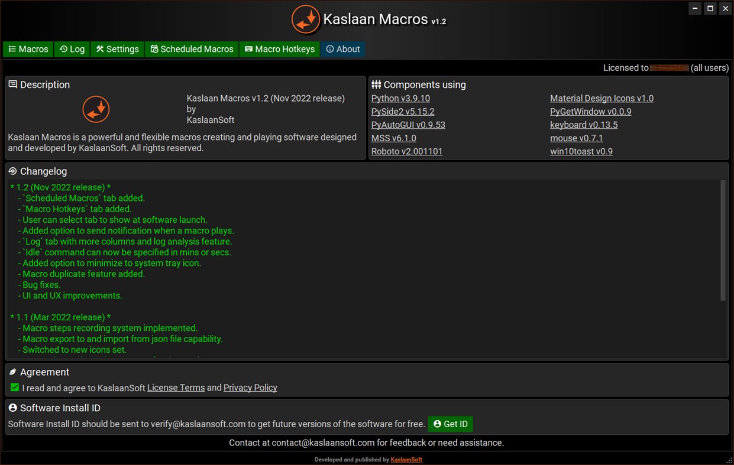Click the orange KaslaanSoft logo in Description panel
Viewport: 734px width, 465px height.
pos(96,109)
